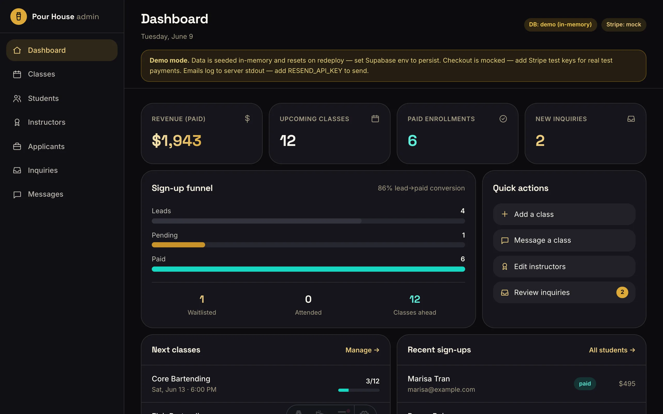Image resolution: width=663 pixels, height=414 pixels.
Task: Click the Paid Enrollments card showing 6
Action: [x=458, y=134]
